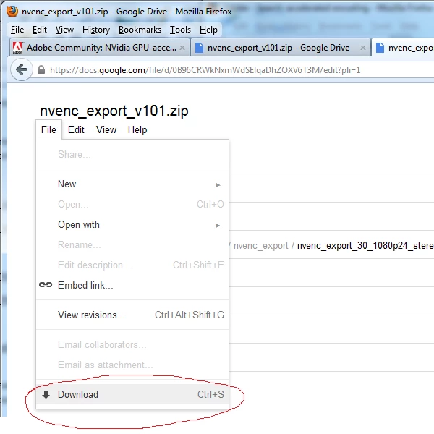Open Firefox Help menu
Viewport: 434px width, 434px height.
[208, 30]
